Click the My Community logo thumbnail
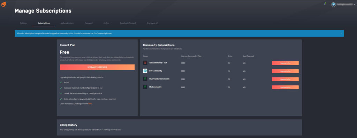The image size is (357, 138). (145, 87)
